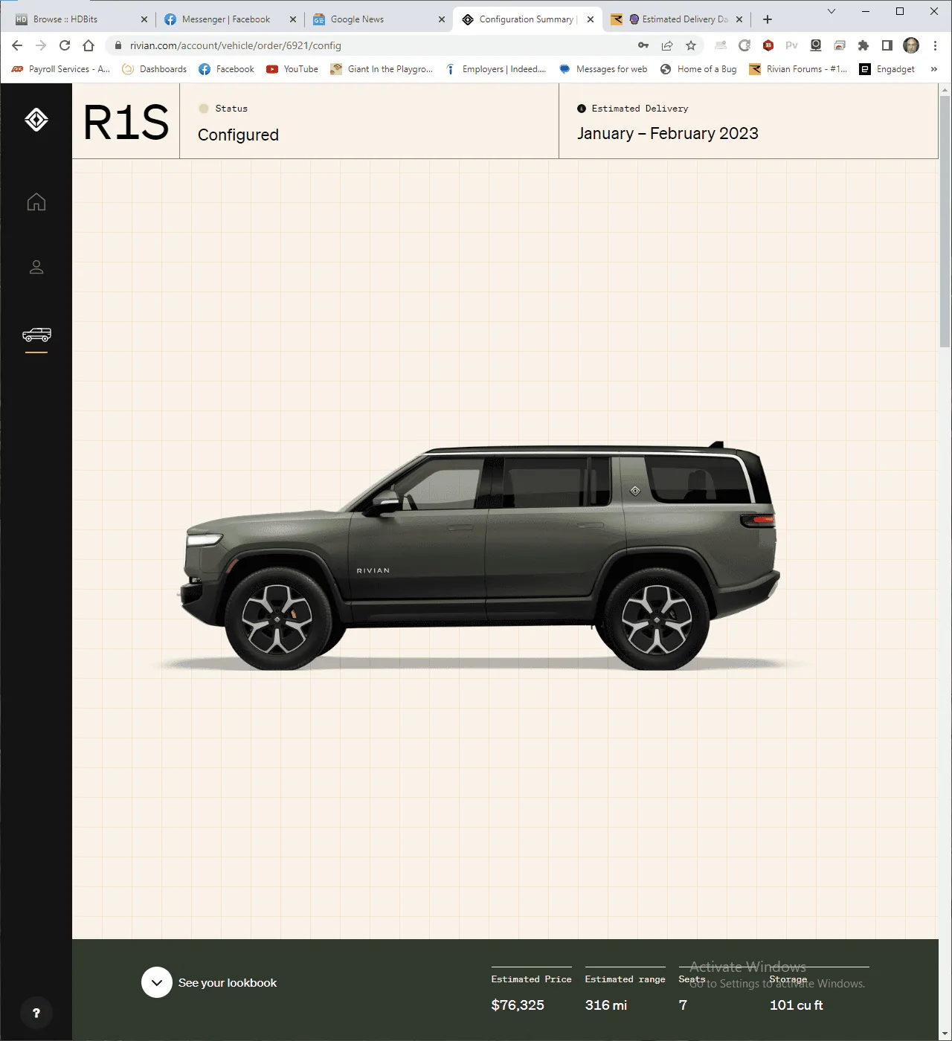Open the Messages for web bookmark

[x=603, y=69]
